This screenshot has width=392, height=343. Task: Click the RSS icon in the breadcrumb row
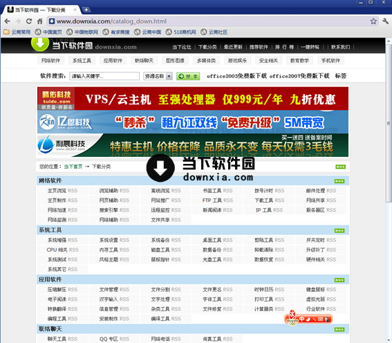point(341,167)
